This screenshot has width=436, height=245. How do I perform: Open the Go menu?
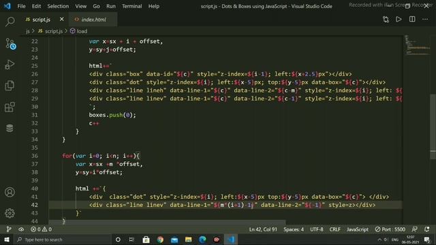pyautogui.click(x=96, y=6)
